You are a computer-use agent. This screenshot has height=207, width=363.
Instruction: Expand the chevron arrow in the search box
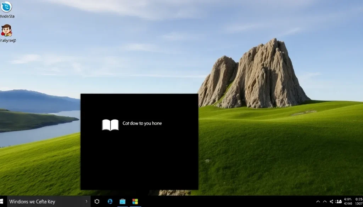tap(87, 202)
